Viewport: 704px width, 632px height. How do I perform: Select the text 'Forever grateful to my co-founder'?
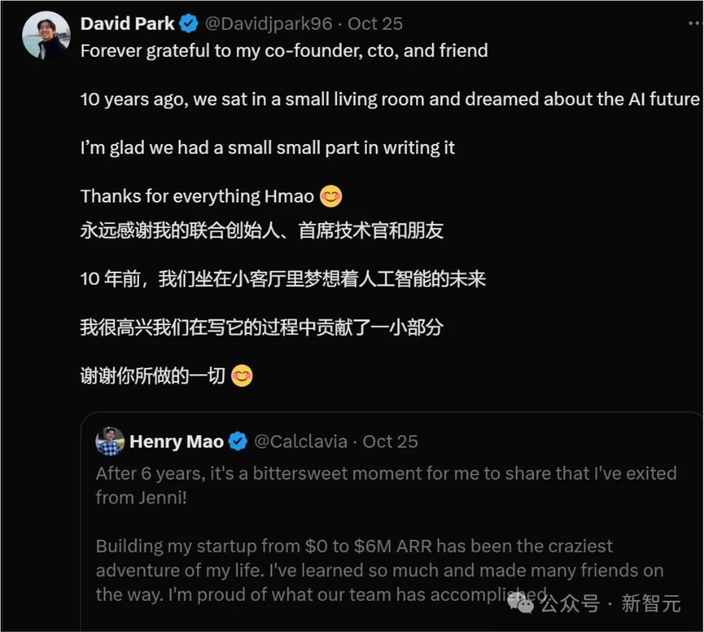214,50
